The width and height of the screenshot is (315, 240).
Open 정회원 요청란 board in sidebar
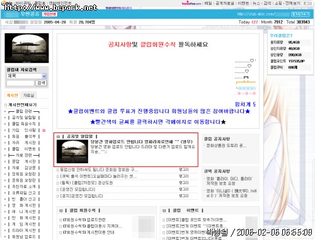point(24,174)
